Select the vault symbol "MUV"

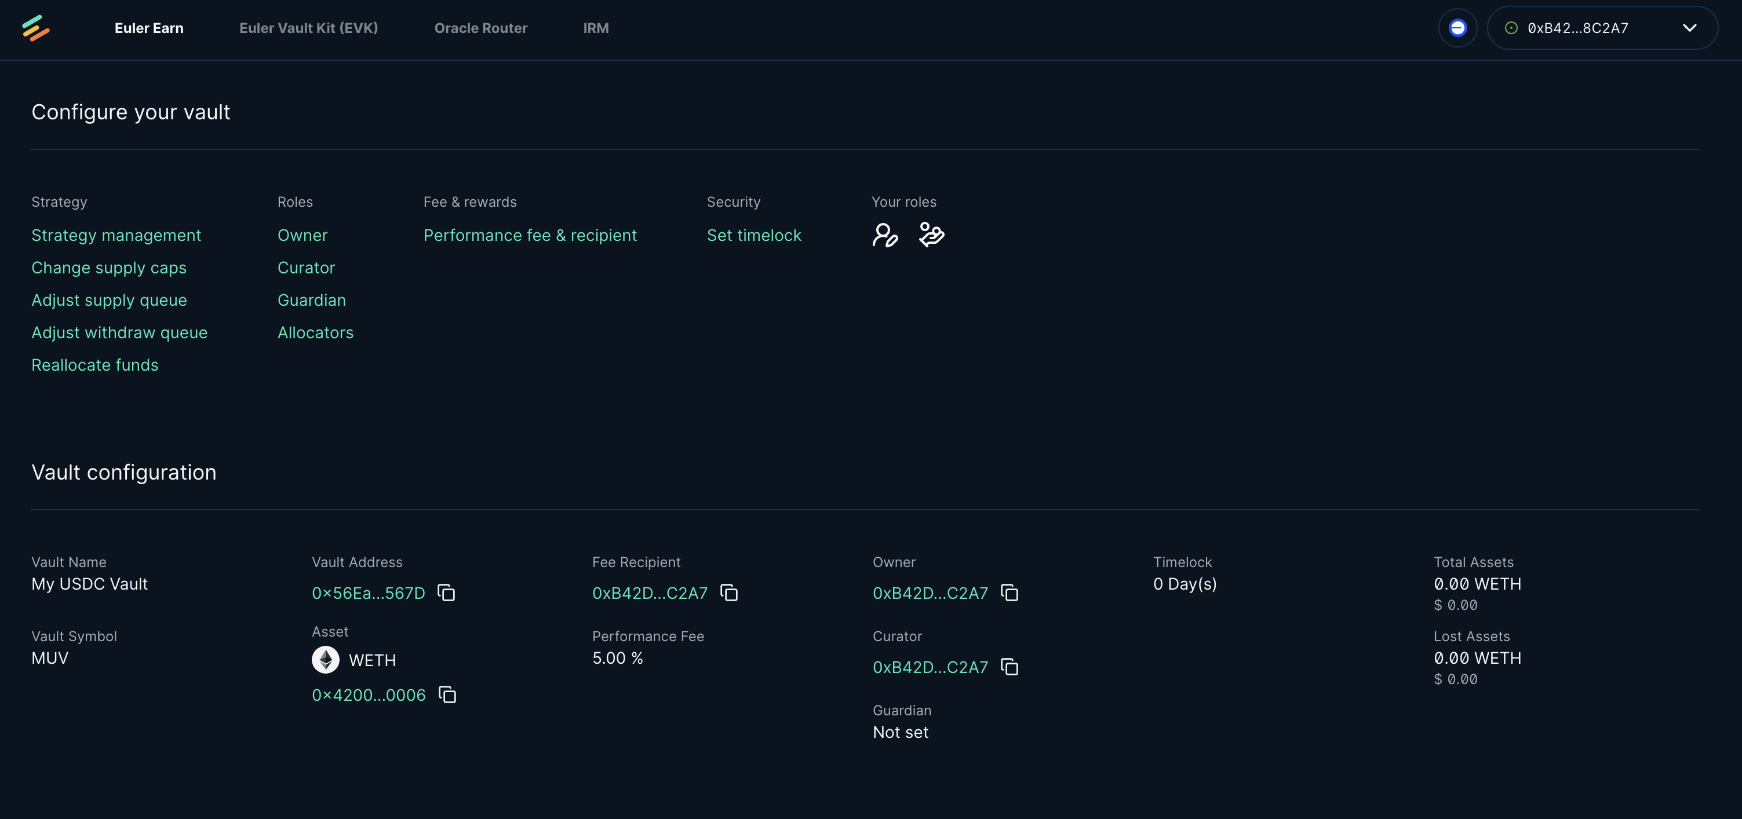coord(50,658)
